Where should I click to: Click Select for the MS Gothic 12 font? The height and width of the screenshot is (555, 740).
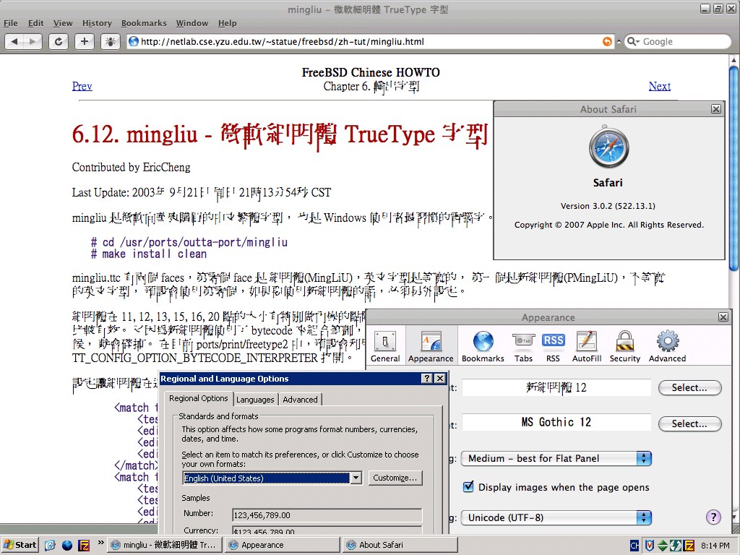tap(689, 423)
